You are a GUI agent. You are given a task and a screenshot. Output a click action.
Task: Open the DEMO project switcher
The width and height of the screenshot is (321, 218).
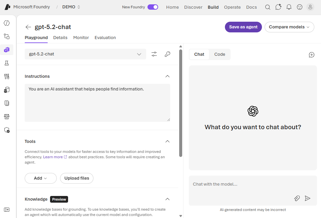71,7
